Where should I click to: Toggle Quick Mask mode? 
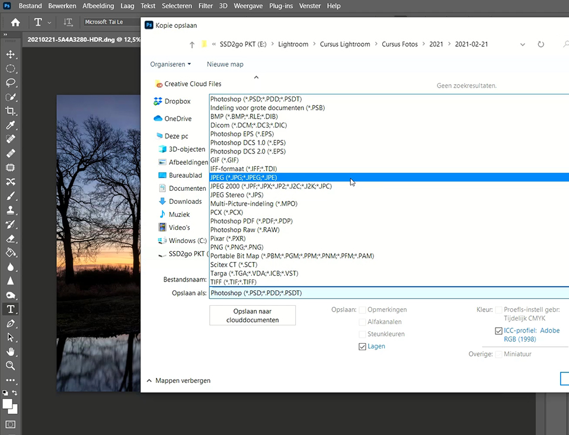11,424
